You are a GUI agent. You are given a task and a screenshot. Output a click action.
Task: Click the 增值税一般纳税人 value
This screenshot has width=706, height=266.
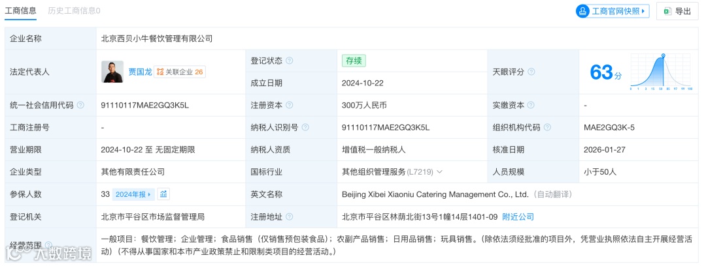point(374,150)
